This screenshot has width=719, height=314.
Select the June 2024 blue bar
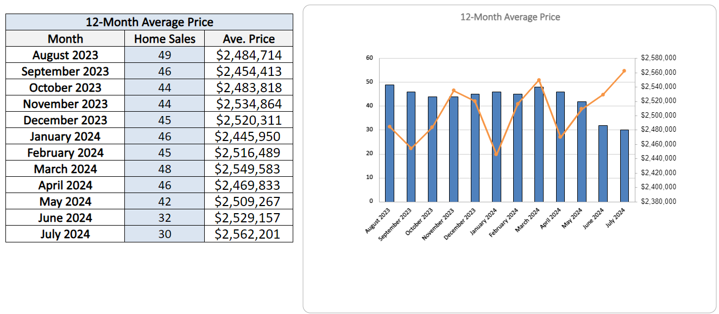coord(603,163)
